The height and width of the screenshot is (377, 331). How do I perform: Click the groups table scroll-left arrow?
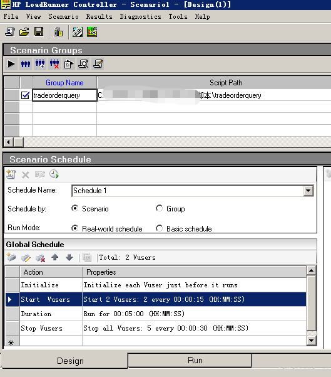[x=9, y=142]
